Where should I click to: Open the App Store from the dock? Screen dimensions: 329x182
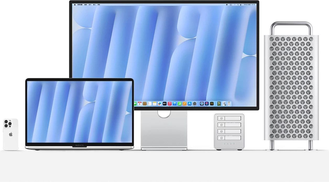click(x=190, y=104)
